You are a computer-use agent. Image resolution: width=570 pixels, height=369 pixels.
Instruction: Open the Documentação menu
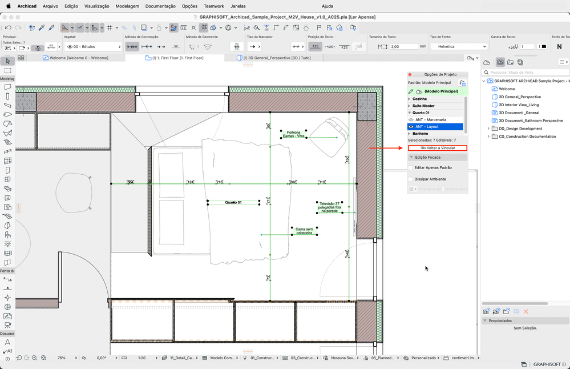point(160,6)
